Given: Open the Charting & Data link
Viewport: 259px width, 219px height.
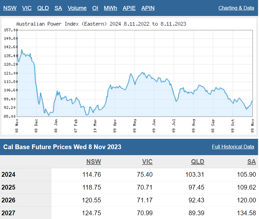Looking at the screenshot, I should pos(236,8).
